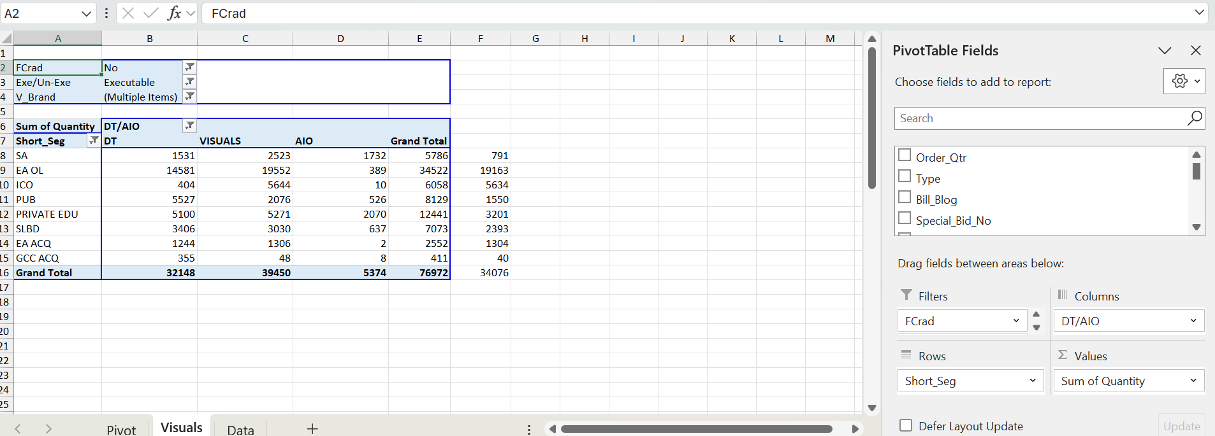
Task: Open the FCrad filter area field dropdown
Action: coord(1015,321)
